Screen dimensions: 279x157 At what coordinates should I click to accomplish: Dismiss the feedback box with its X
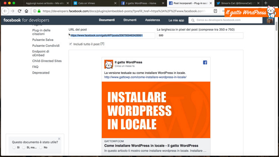click(59, 139)
